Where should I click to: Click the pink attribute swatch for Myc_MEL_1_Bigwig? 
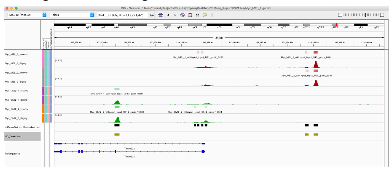point(43,63)
